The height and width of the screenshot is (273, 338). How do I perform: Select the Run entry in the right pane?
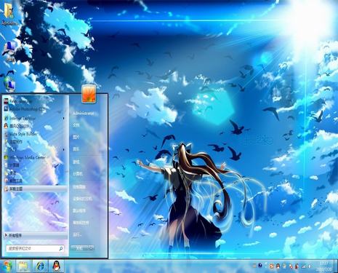point(77,235)
